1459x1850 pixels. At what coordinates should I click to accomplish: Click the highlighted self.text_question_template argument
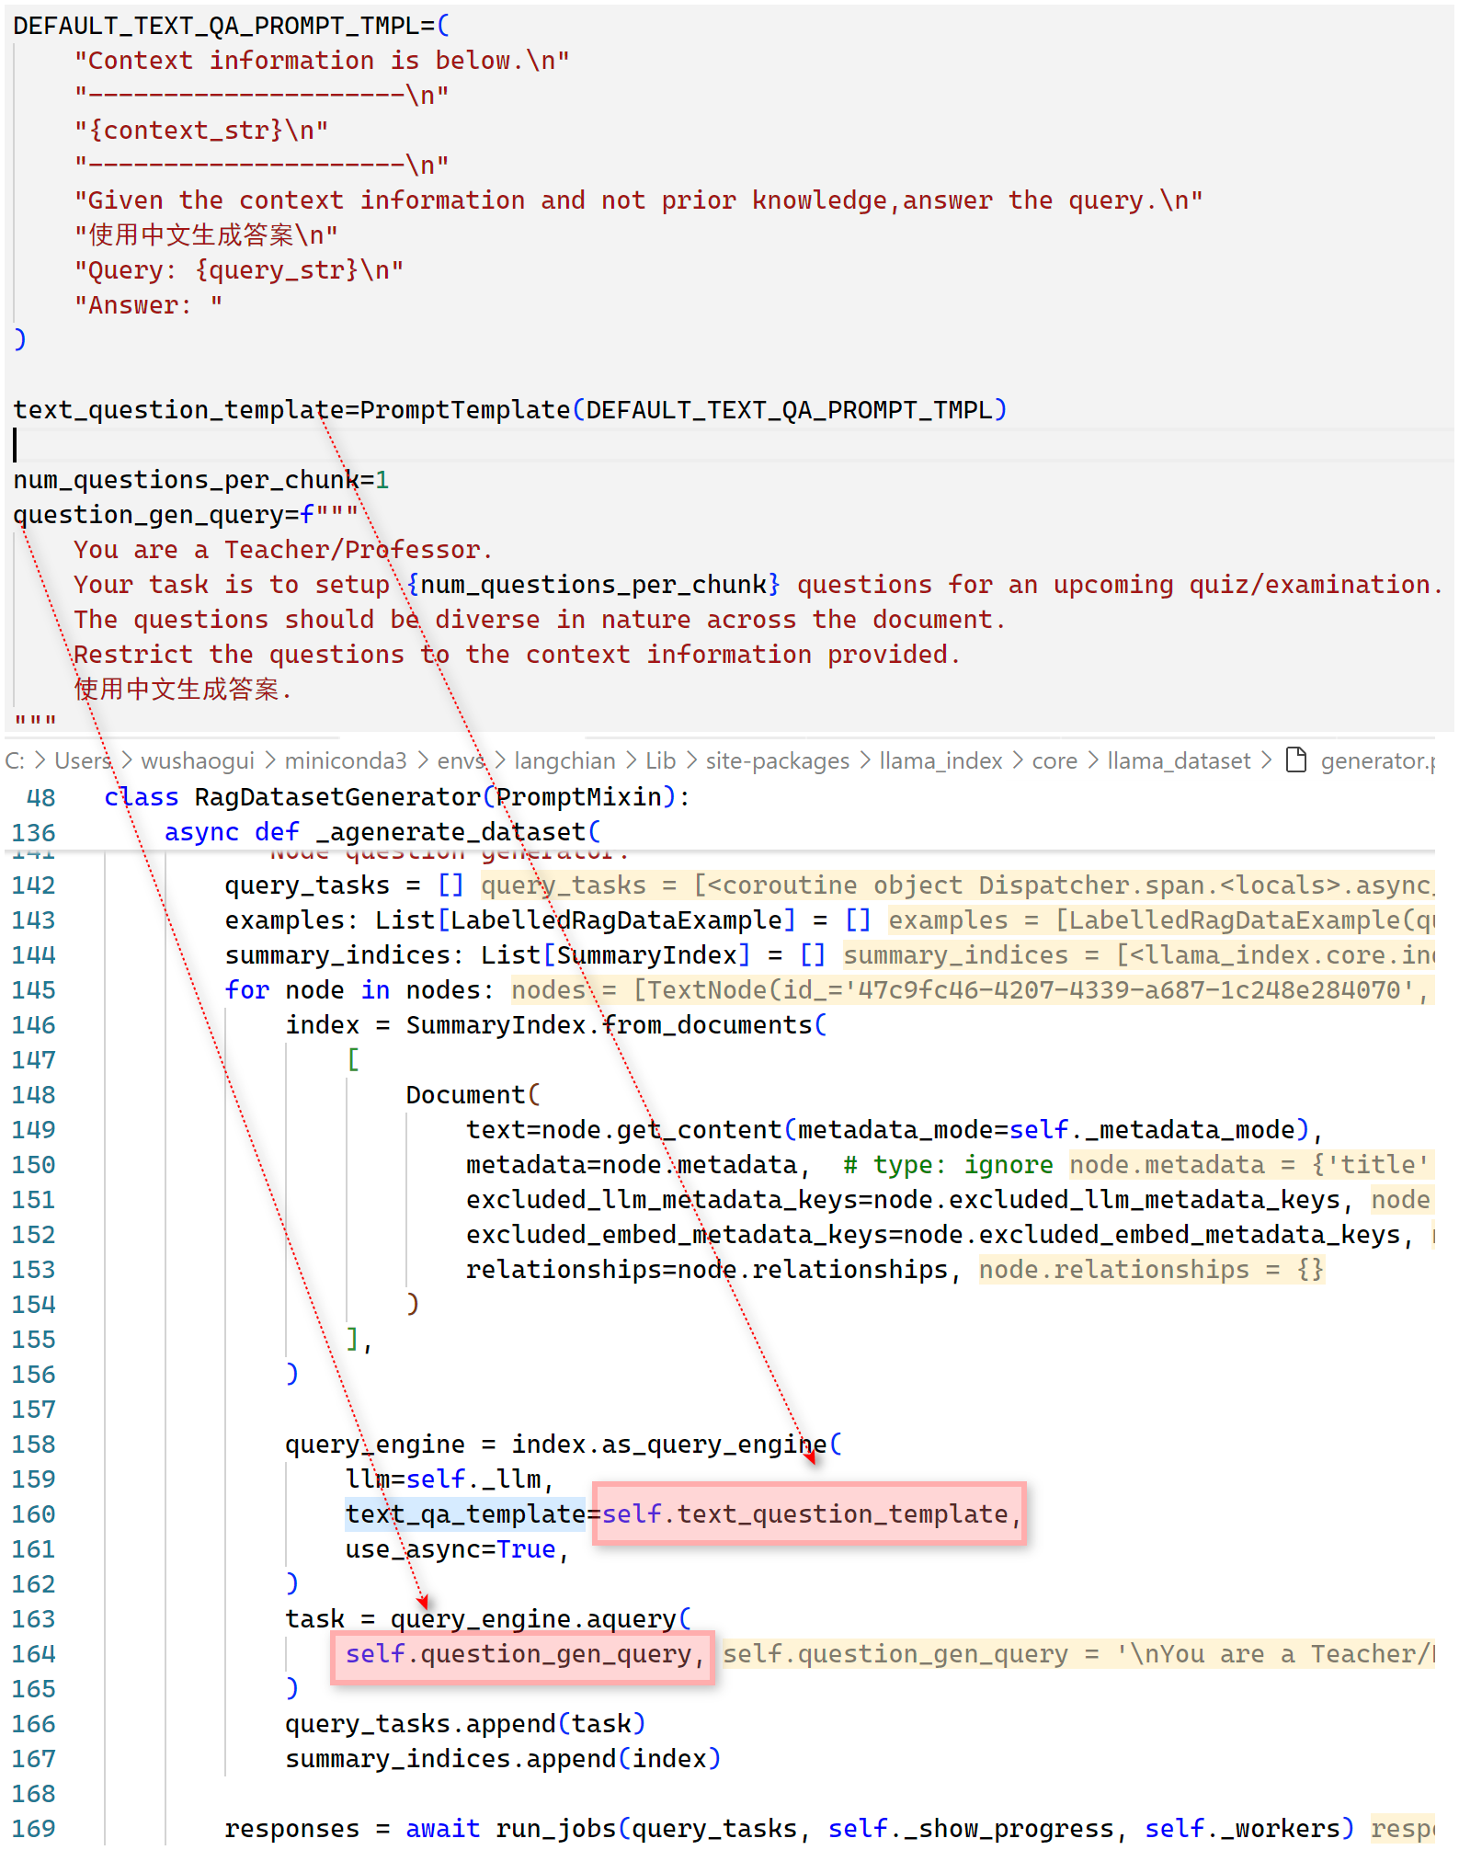(809, 1513)
